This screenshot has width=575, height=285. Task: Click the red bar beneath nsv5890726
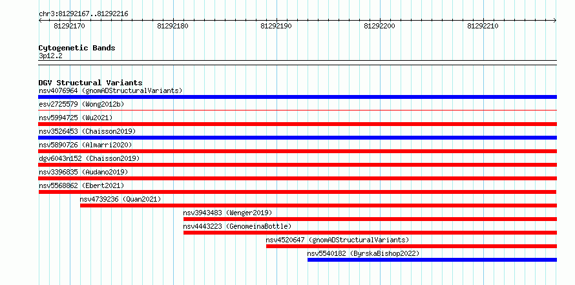tap(297, 151)
